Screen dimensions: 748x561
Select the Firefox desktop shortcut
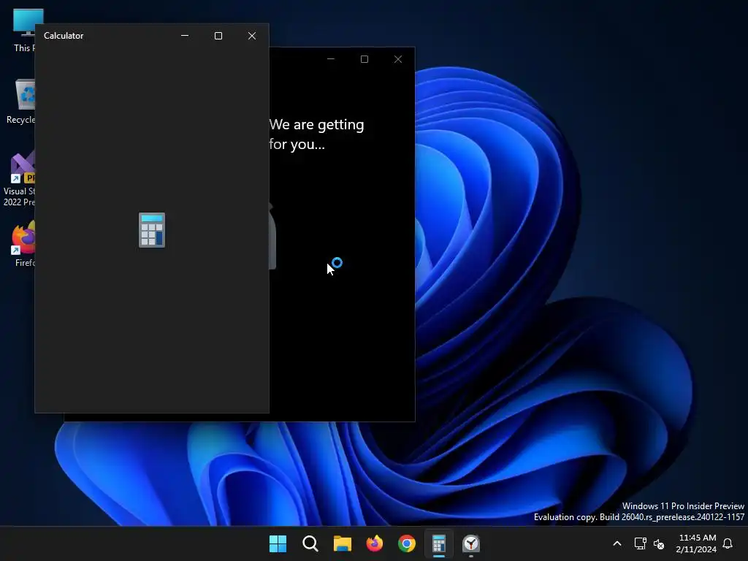23,244
